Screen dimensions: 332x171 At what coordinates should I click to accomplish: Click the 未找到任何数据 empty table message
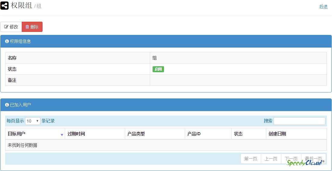pos(22,145)
